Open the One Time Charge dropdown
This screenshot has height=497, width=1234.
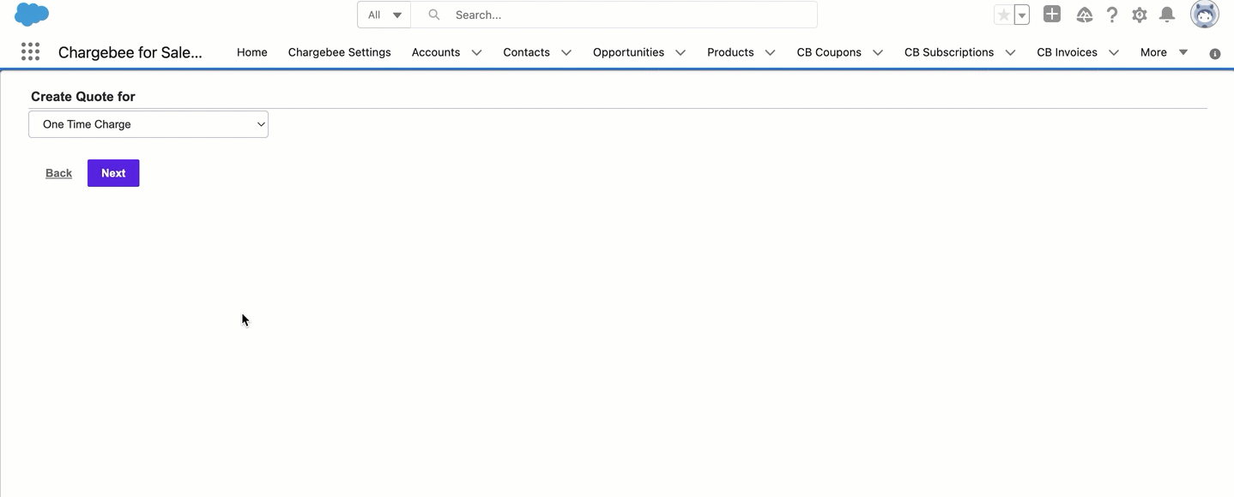[148, 124]
